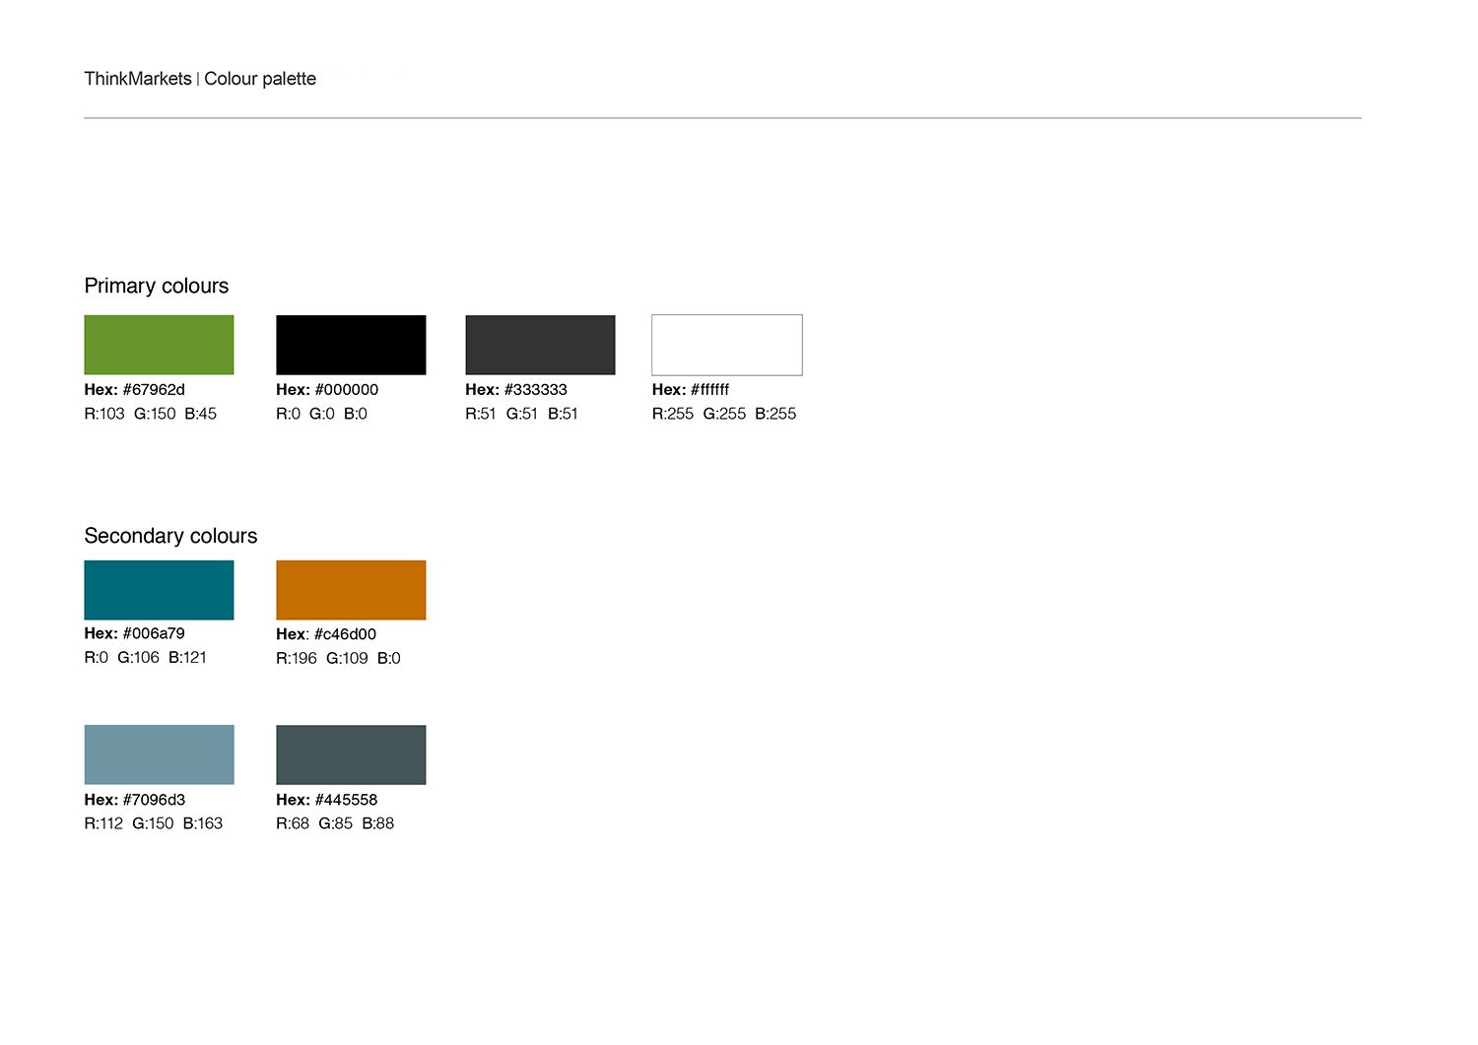Click the text Hex: #7096d3
Viewport: 1478px width, 1045px height.
[135, 800]
